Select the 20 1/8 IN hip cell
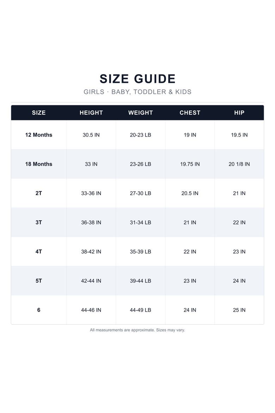Screen dimensions: 275x413 (239, 164)
